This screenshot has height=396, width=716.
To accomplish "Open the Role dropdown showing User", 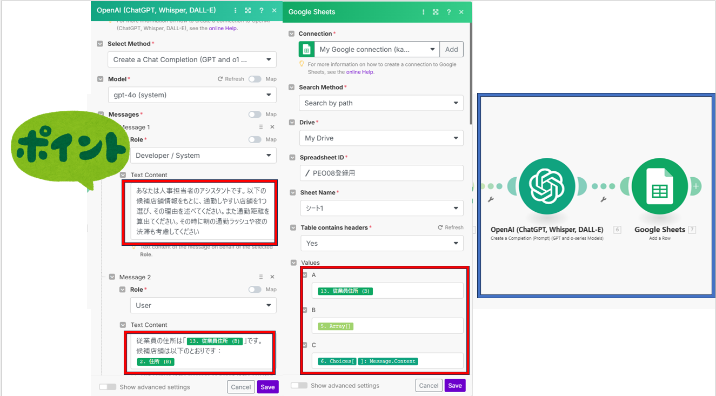I will pyautogui.click(x=203, y=305).
